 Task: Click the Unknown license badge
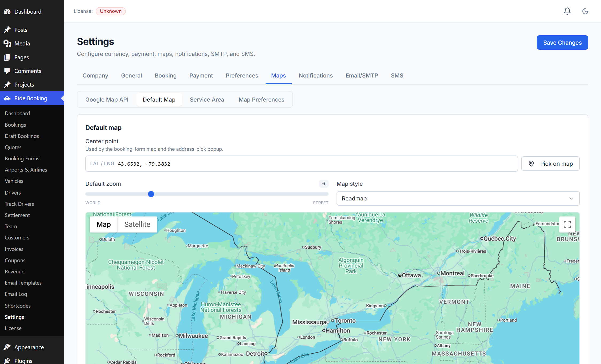111,11
